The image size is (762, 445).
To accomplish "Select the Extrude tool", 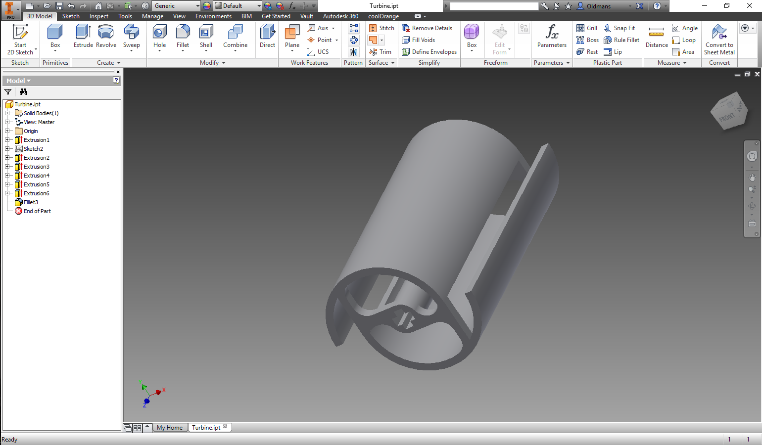I will click(x=83, y=37).
